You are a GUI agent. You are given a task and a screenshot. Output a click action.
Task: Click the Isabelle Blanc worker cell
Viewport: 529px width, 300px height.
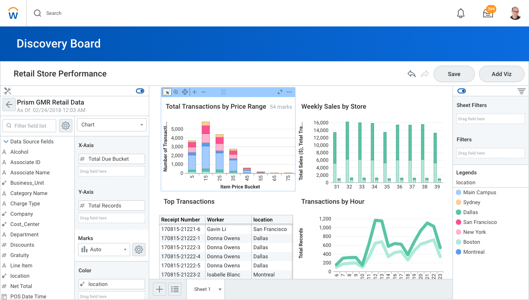[x=229, y=275]
